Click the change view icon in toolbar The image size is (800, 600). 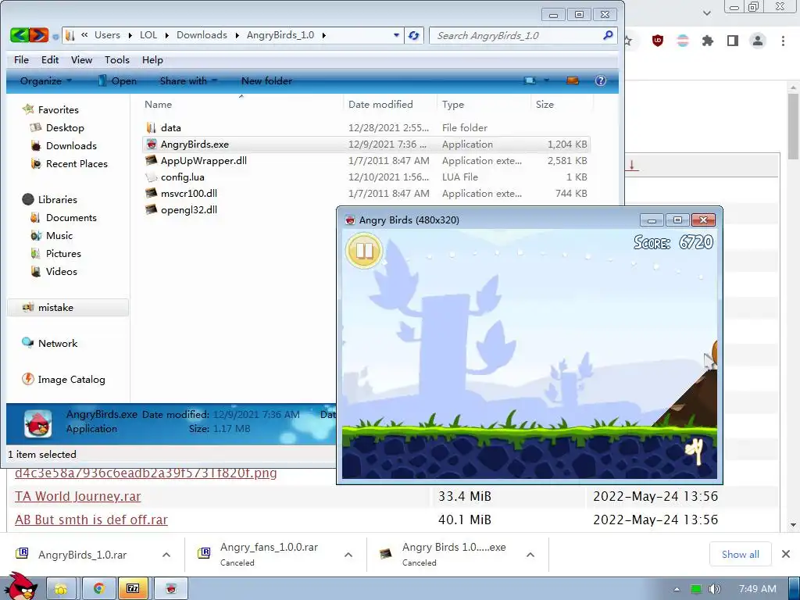point(530,80)
